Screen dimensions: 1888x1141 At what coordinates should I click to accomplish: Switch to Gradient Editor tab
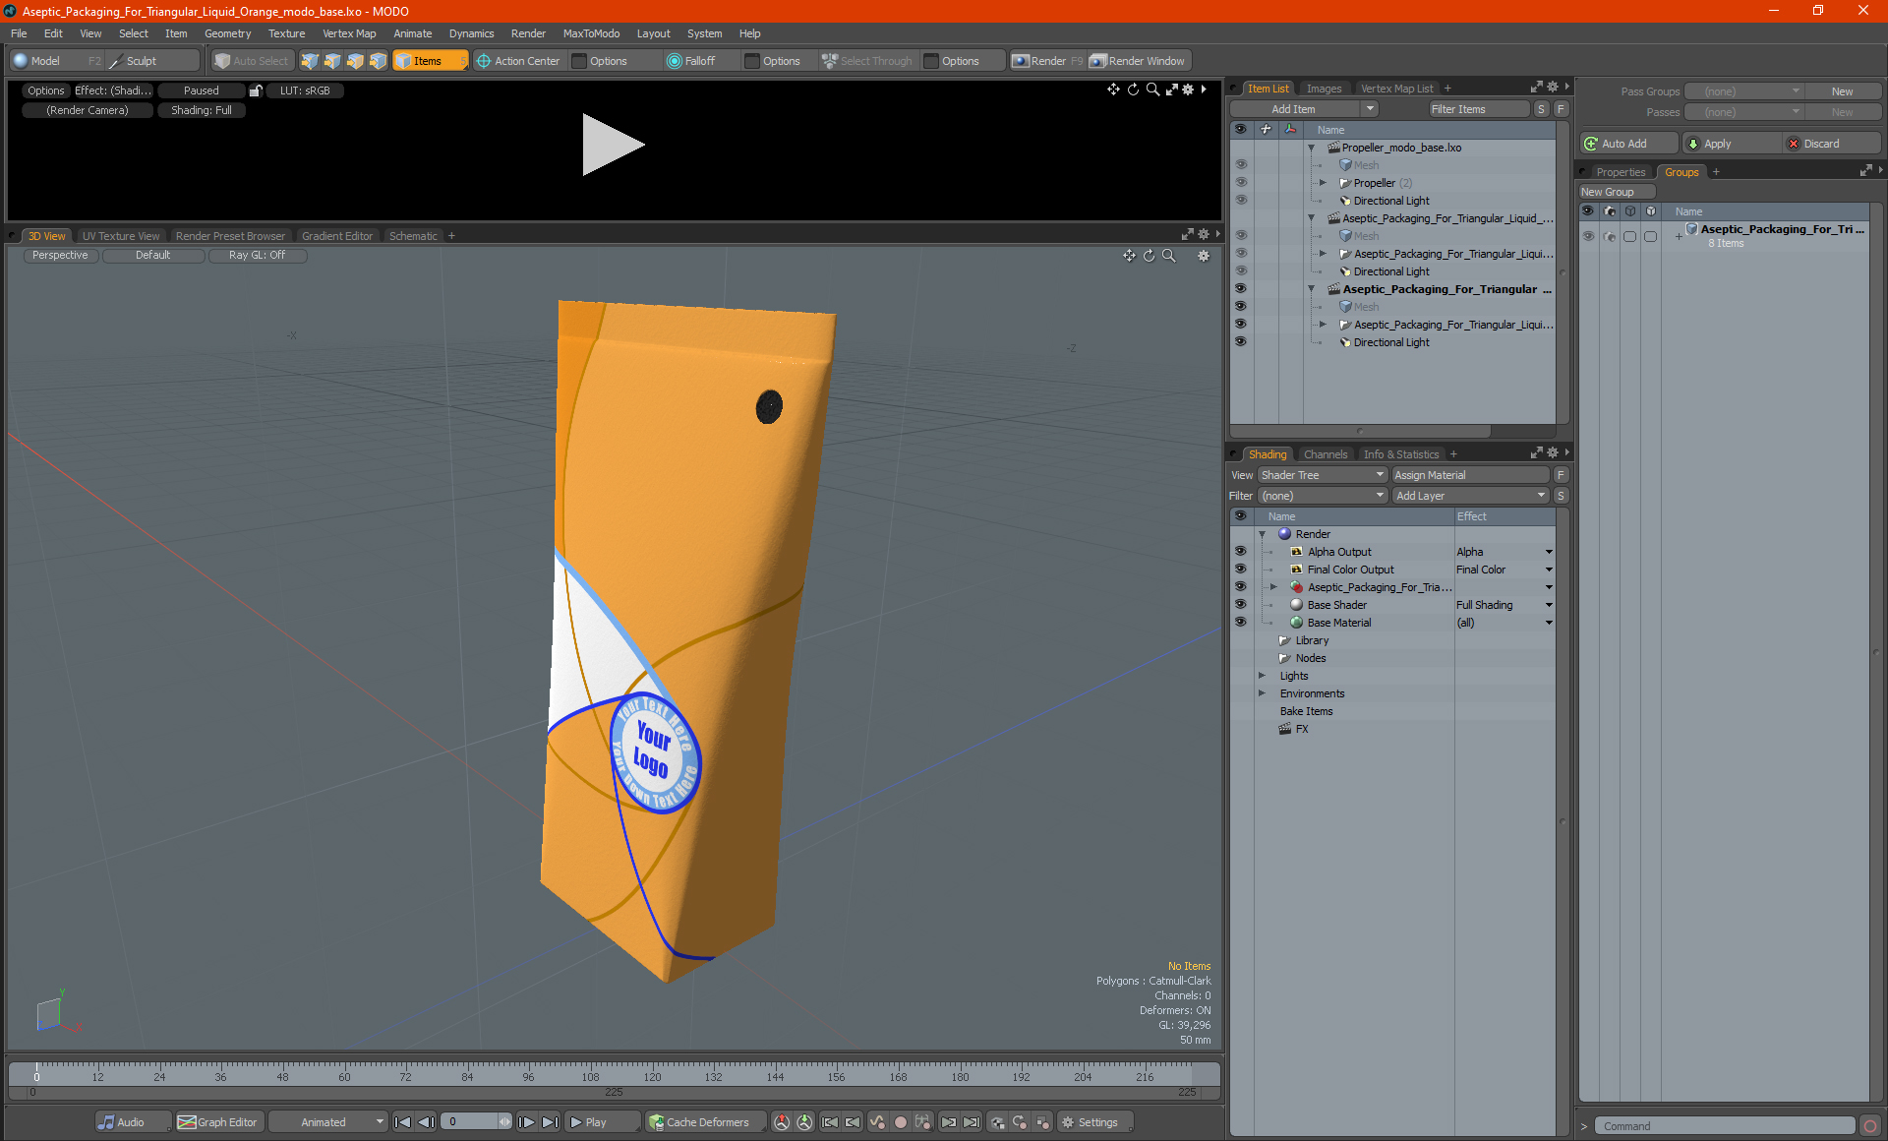click(x=336, y=236)
